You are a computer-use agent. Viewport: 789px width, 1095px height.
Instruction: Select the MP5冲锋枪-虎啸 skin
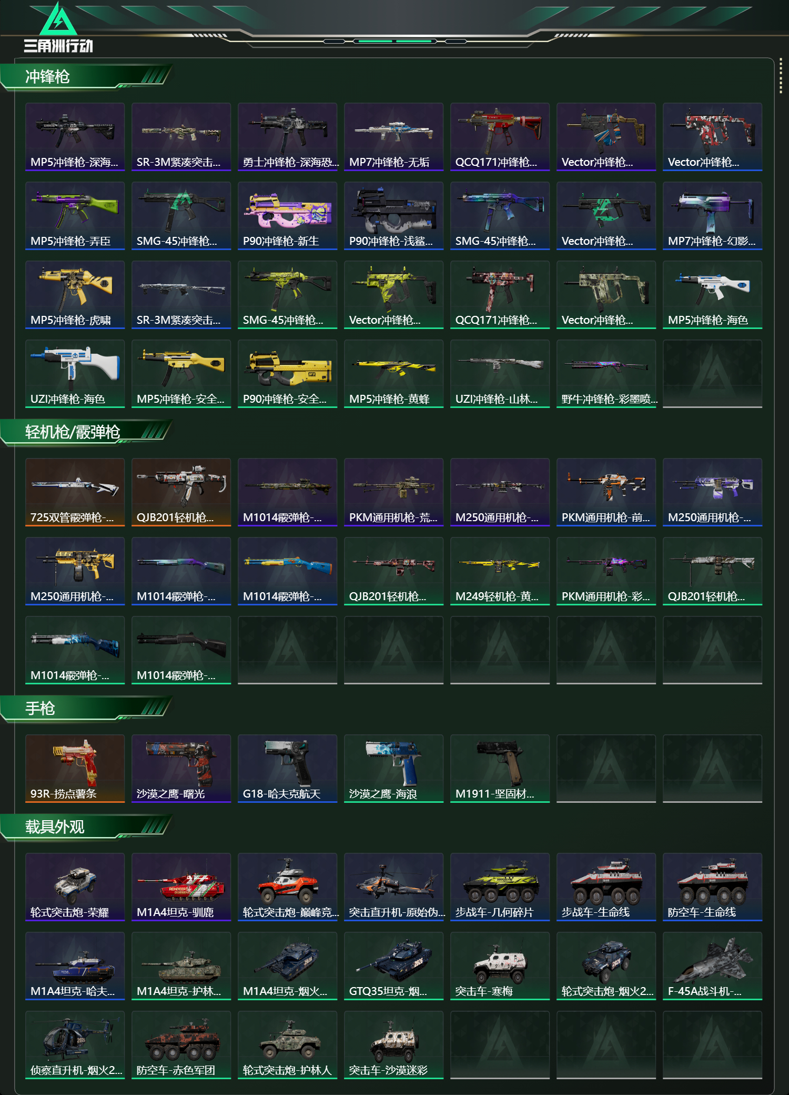(x=75, y=295)
